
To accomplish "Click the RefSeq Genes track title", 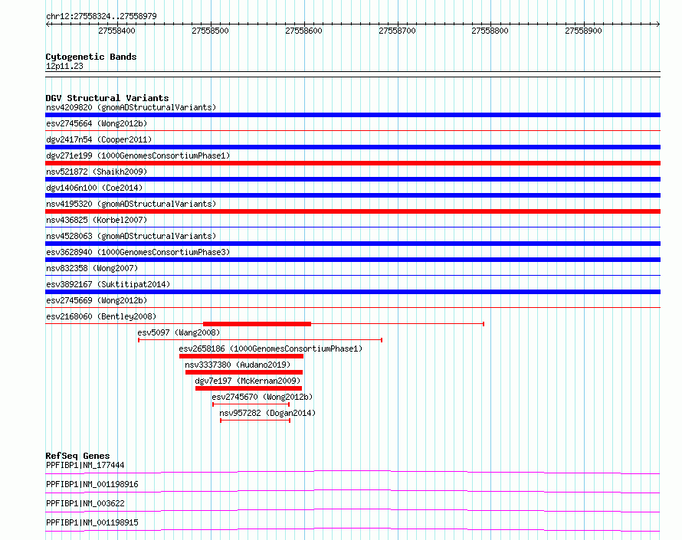I will pyautogui.click(x=78, y=456).
